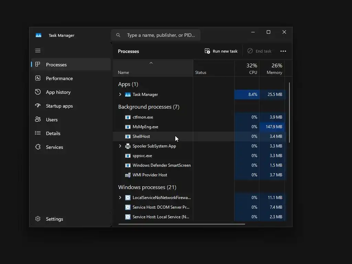This screenshot has width=352, height=264.
Task: Click the MsMpEng.exe process icon
Action: [128, 127]
